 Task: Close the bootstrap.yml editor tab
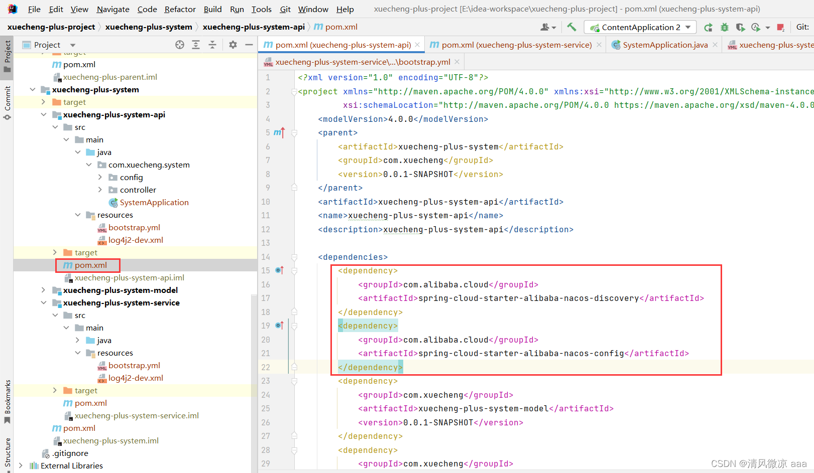(457, 62)
